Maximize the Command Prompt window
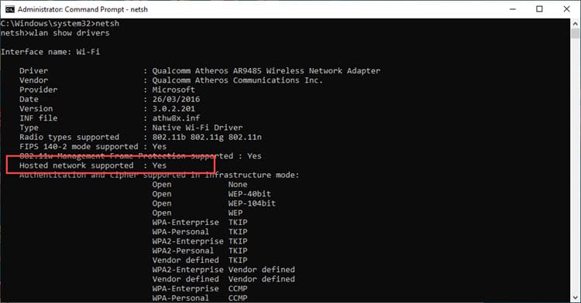This screenshot has height=303, width=581. click(539, 9)
